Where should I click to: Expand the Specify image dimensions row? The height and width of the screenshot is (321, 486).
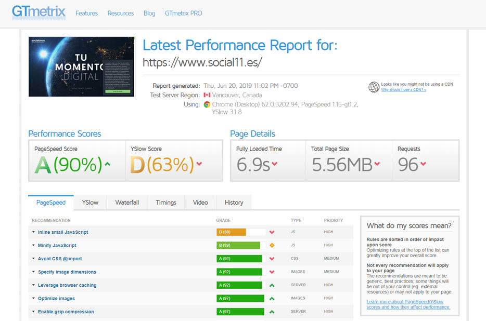[x=67, y=272]
